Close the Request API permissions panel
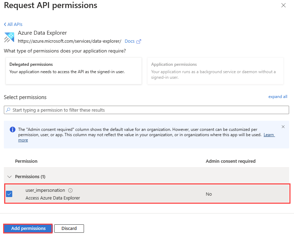The height and width of the screenshot is (238, 294). pos(283,5)
